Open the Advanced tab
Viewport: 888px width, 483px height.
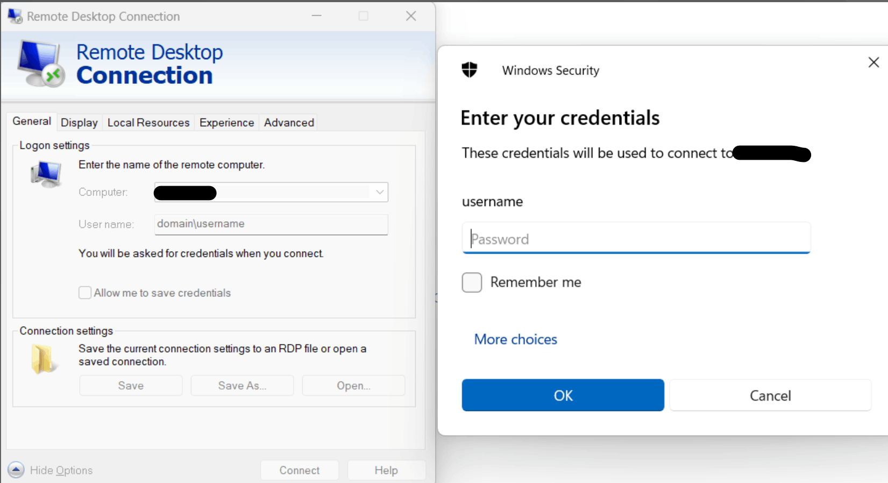(289, 123)
